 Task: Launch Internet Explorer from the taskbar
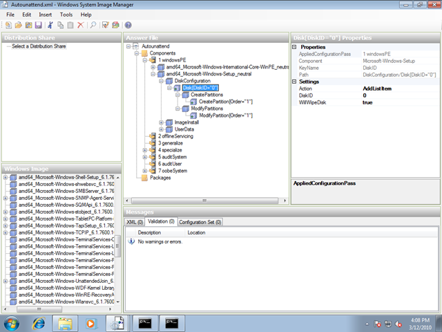[39, 324]
